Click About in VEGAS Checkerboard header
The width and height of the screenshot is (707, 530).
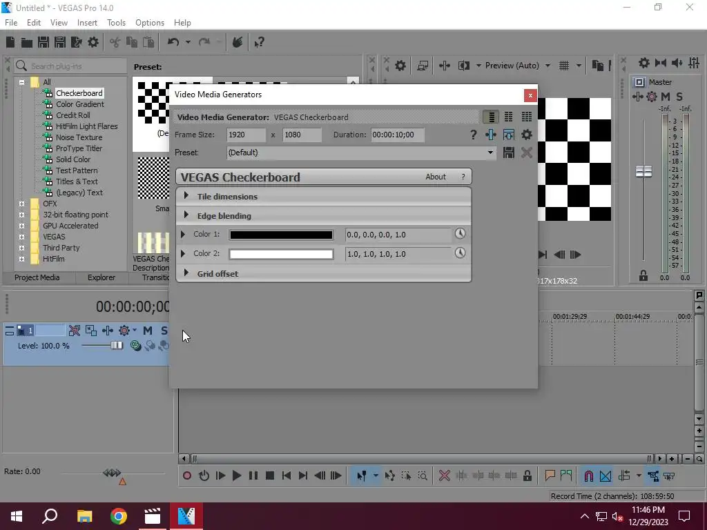(x=436, y=177)
